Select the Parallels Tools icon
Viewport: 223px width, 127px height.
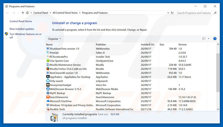pos(48,109)
